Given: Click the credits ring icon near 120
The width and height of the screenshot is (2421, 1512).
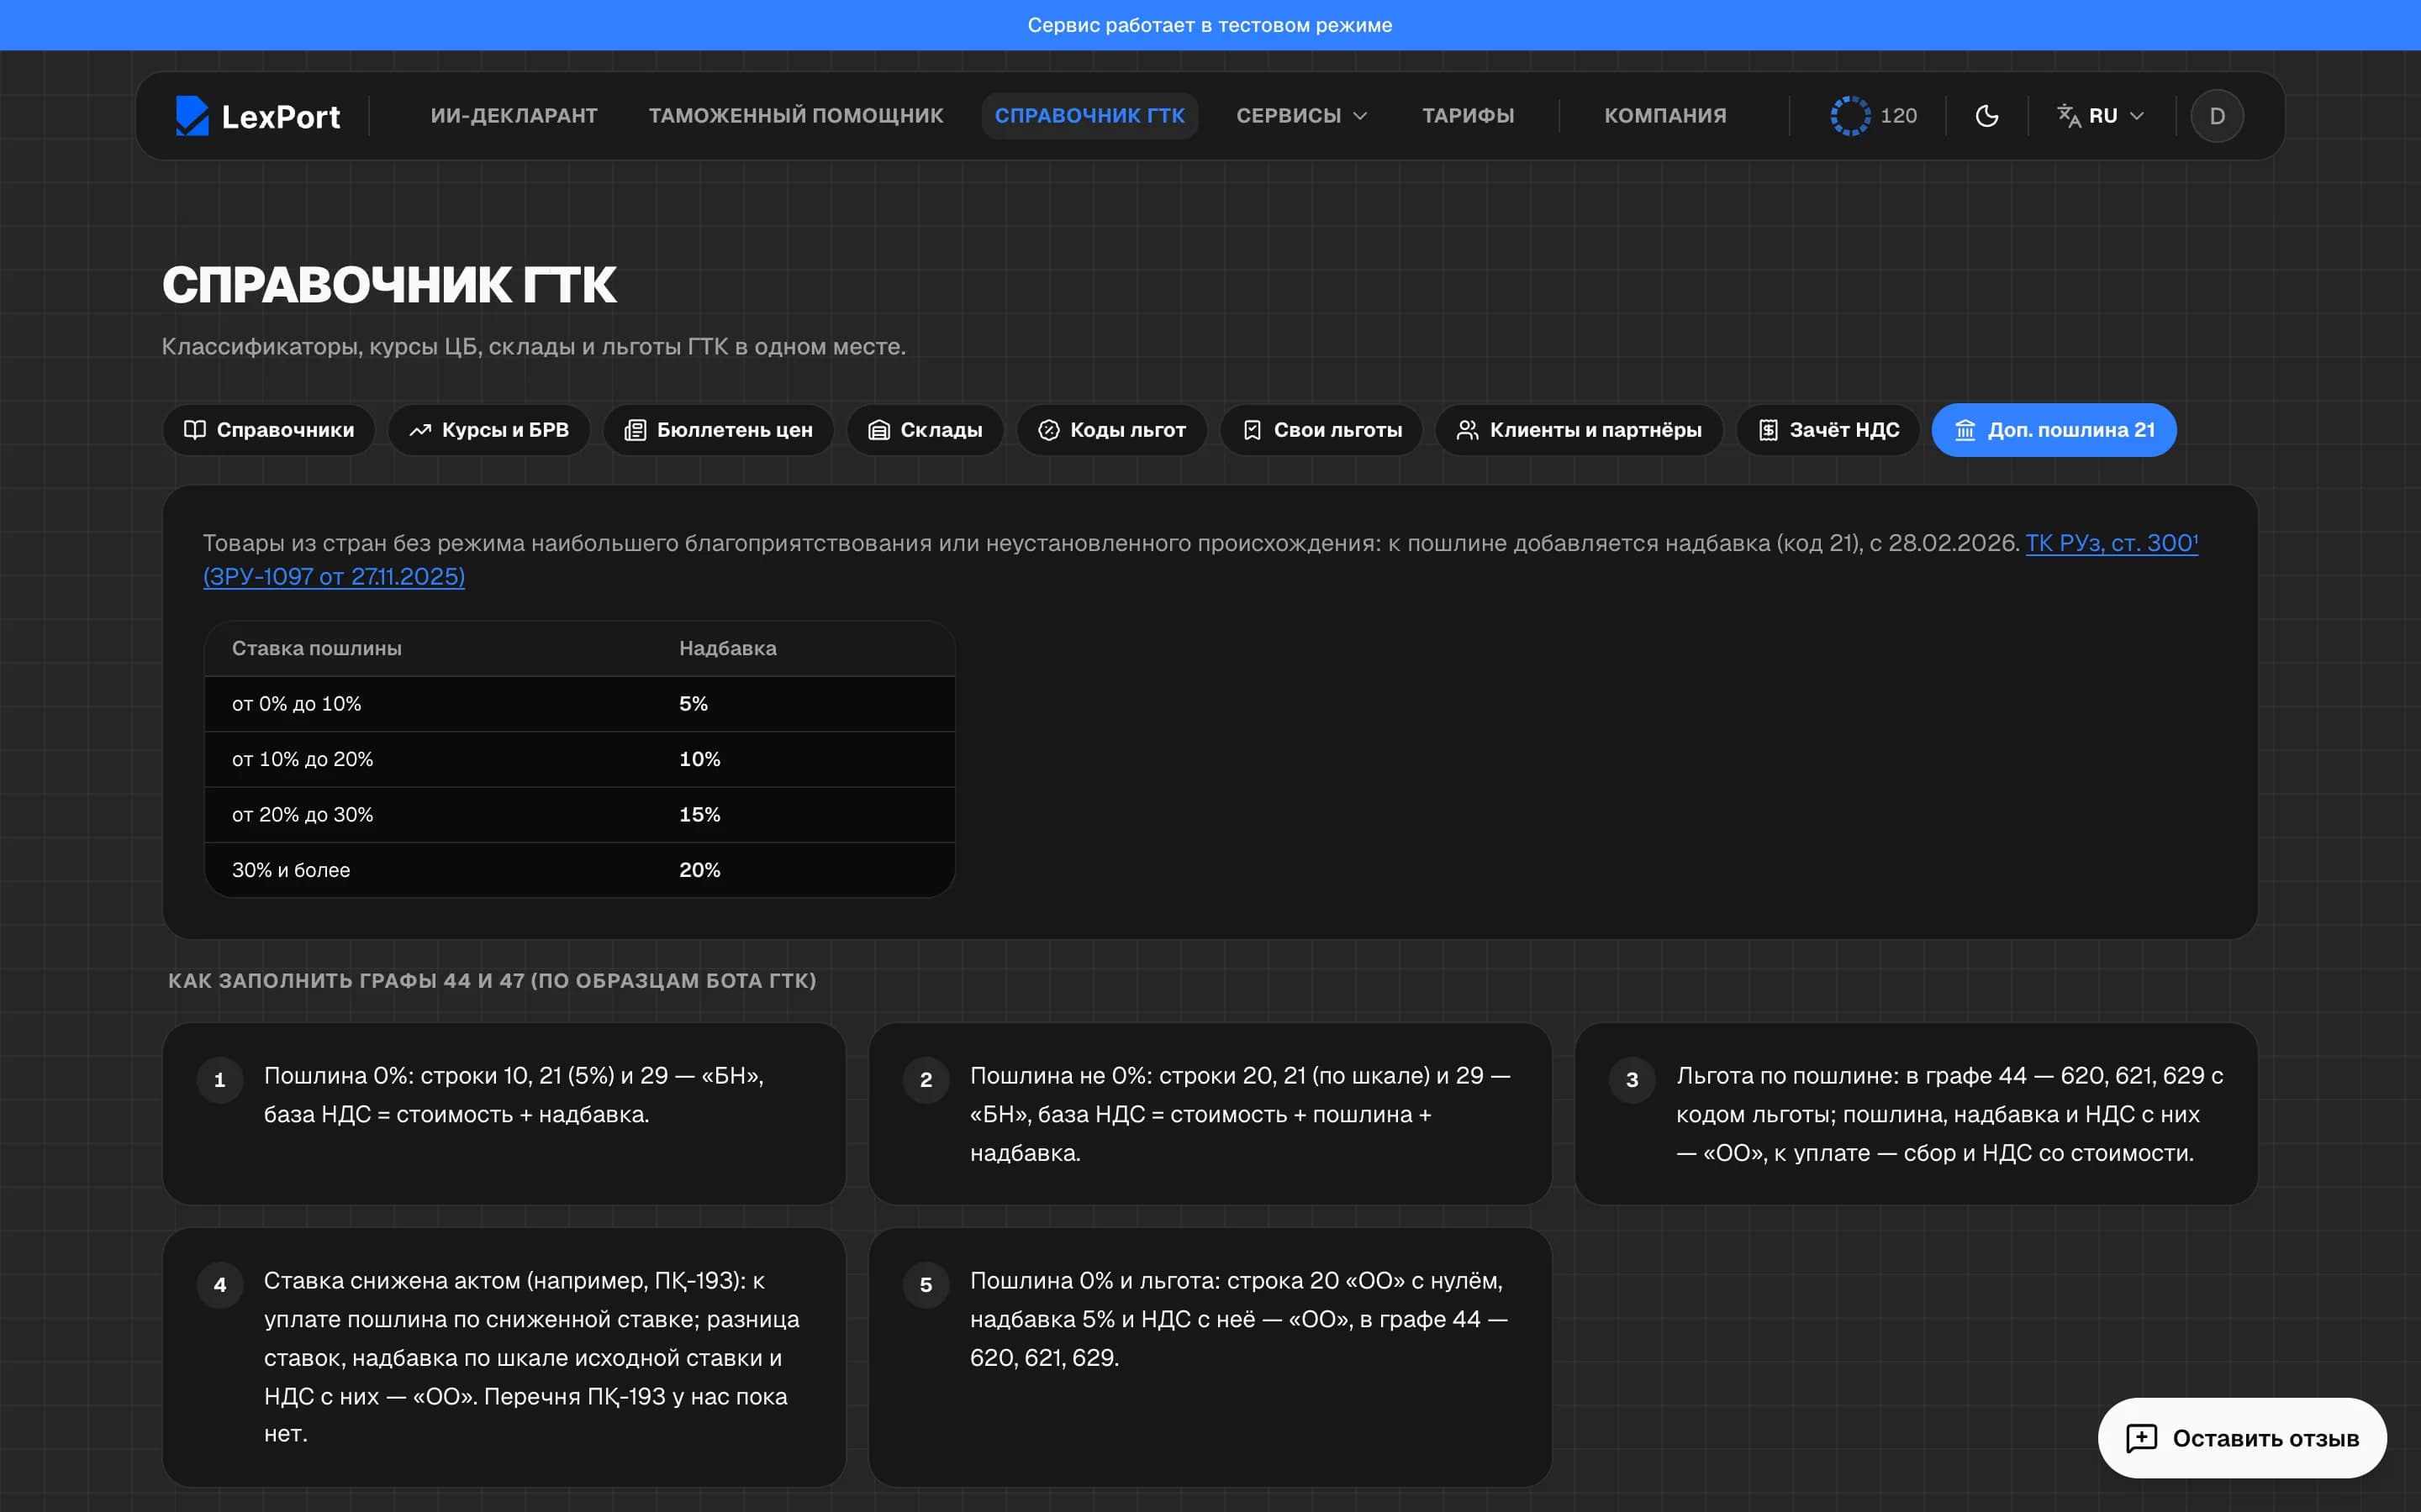Looking at the screenshot, I should pyautogui.click(x=1851, y=116).
